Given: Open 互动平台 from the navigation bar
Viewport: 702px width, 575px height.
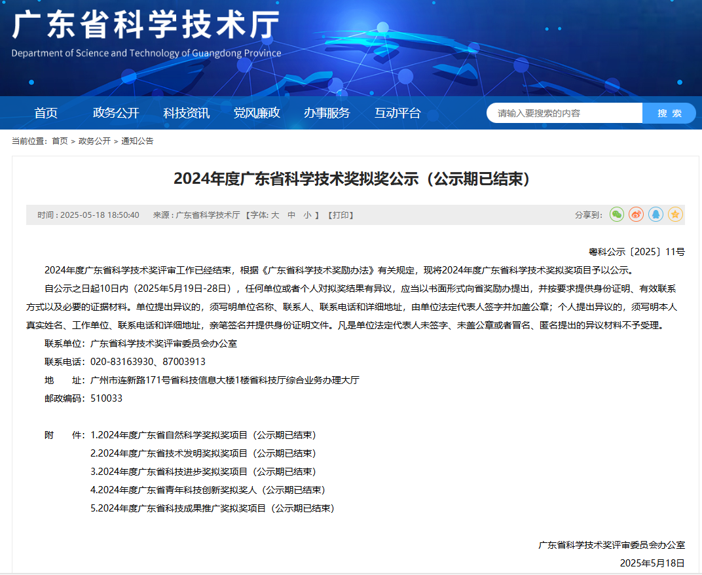Looking at the screenshot, I should pos(397,113).
